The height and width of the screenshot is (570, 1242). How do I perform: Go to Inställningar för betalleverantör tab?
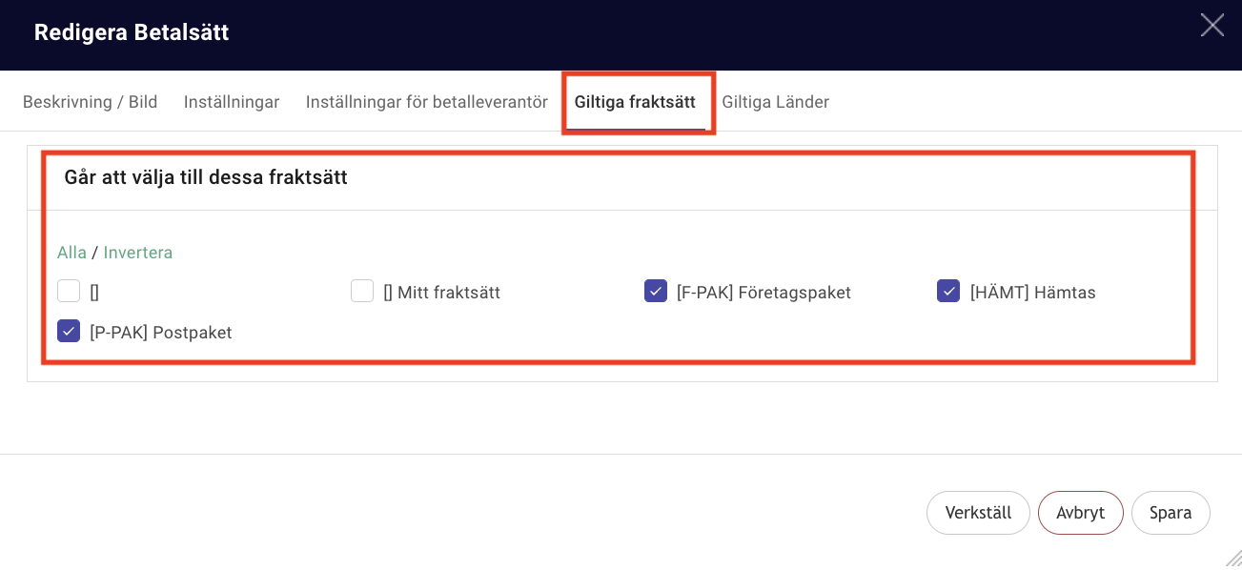tap(427, 102)
